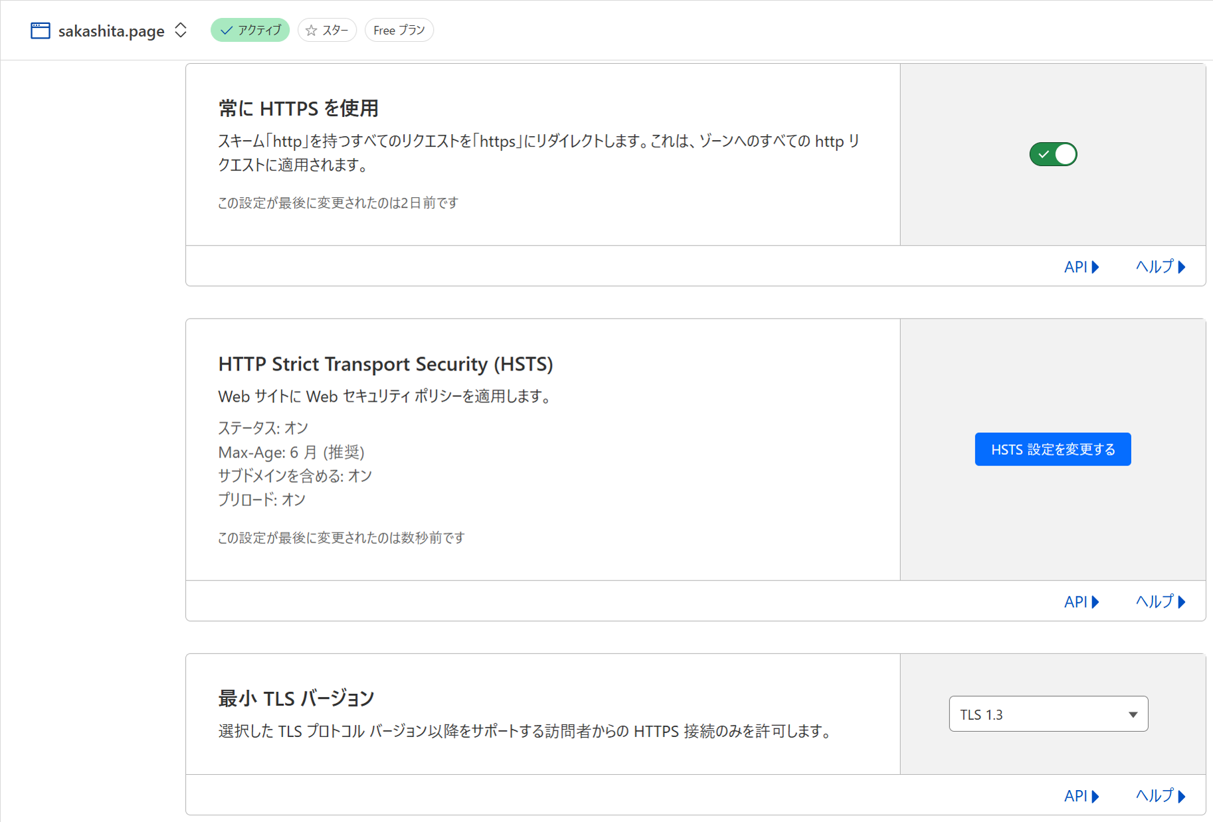
Task: Click the 最小 TLS バージョン heading
Action: pyautogui.click(x=296, y=699)
